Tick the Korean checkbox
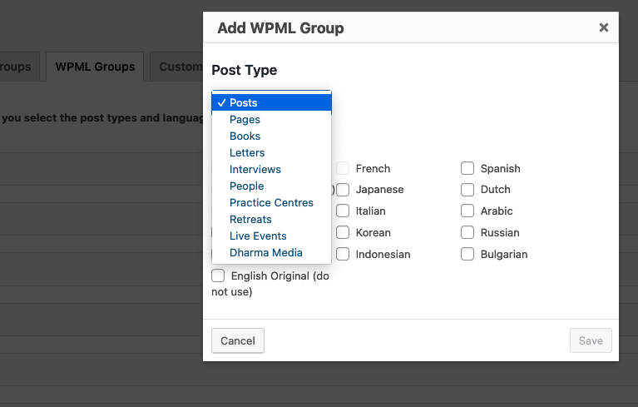Image resolution: width=638 pixels, height=407 pixels. (343, 232)
